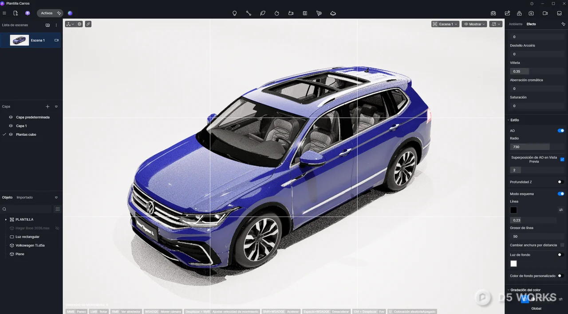The image size is (568, 314).
Task: Open the Escena 1 dropdown in viewport
Action: [446, 24]
